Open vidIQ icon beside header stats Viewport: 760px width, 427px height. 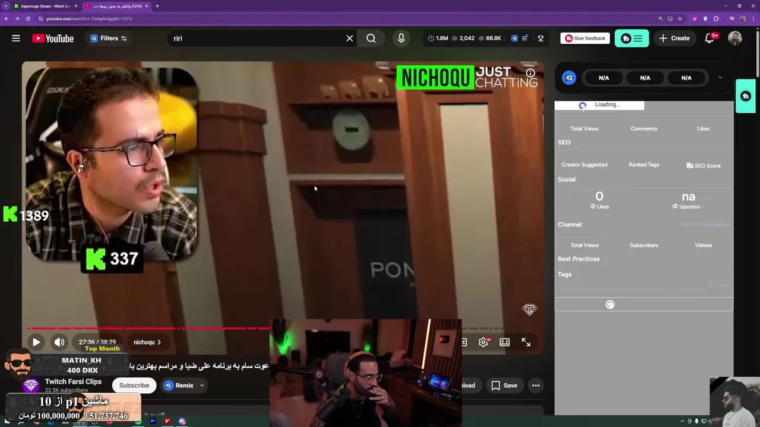[514, 39]
